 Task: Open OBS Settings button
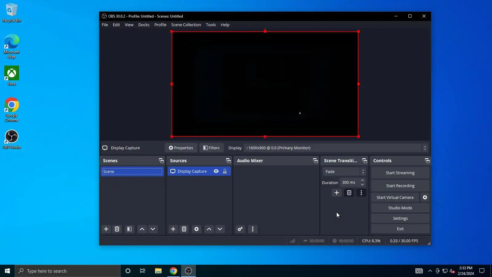click(400, 218)
